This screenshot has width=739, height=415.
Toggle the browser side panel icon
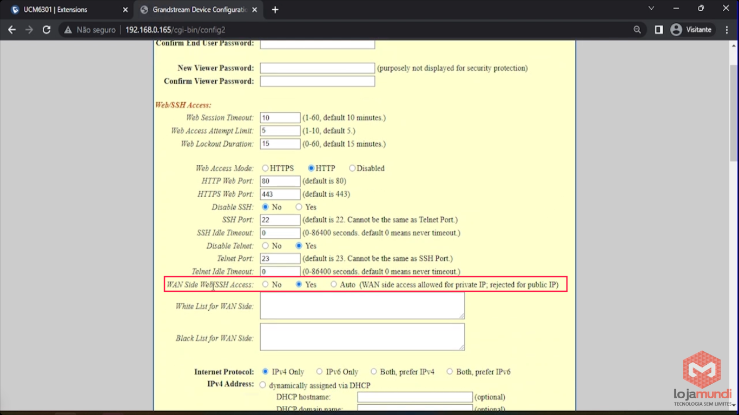click(658, 30)
